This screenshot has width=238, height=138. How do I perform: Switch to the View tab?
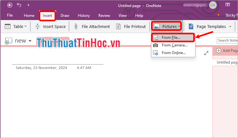coord(122,16)
